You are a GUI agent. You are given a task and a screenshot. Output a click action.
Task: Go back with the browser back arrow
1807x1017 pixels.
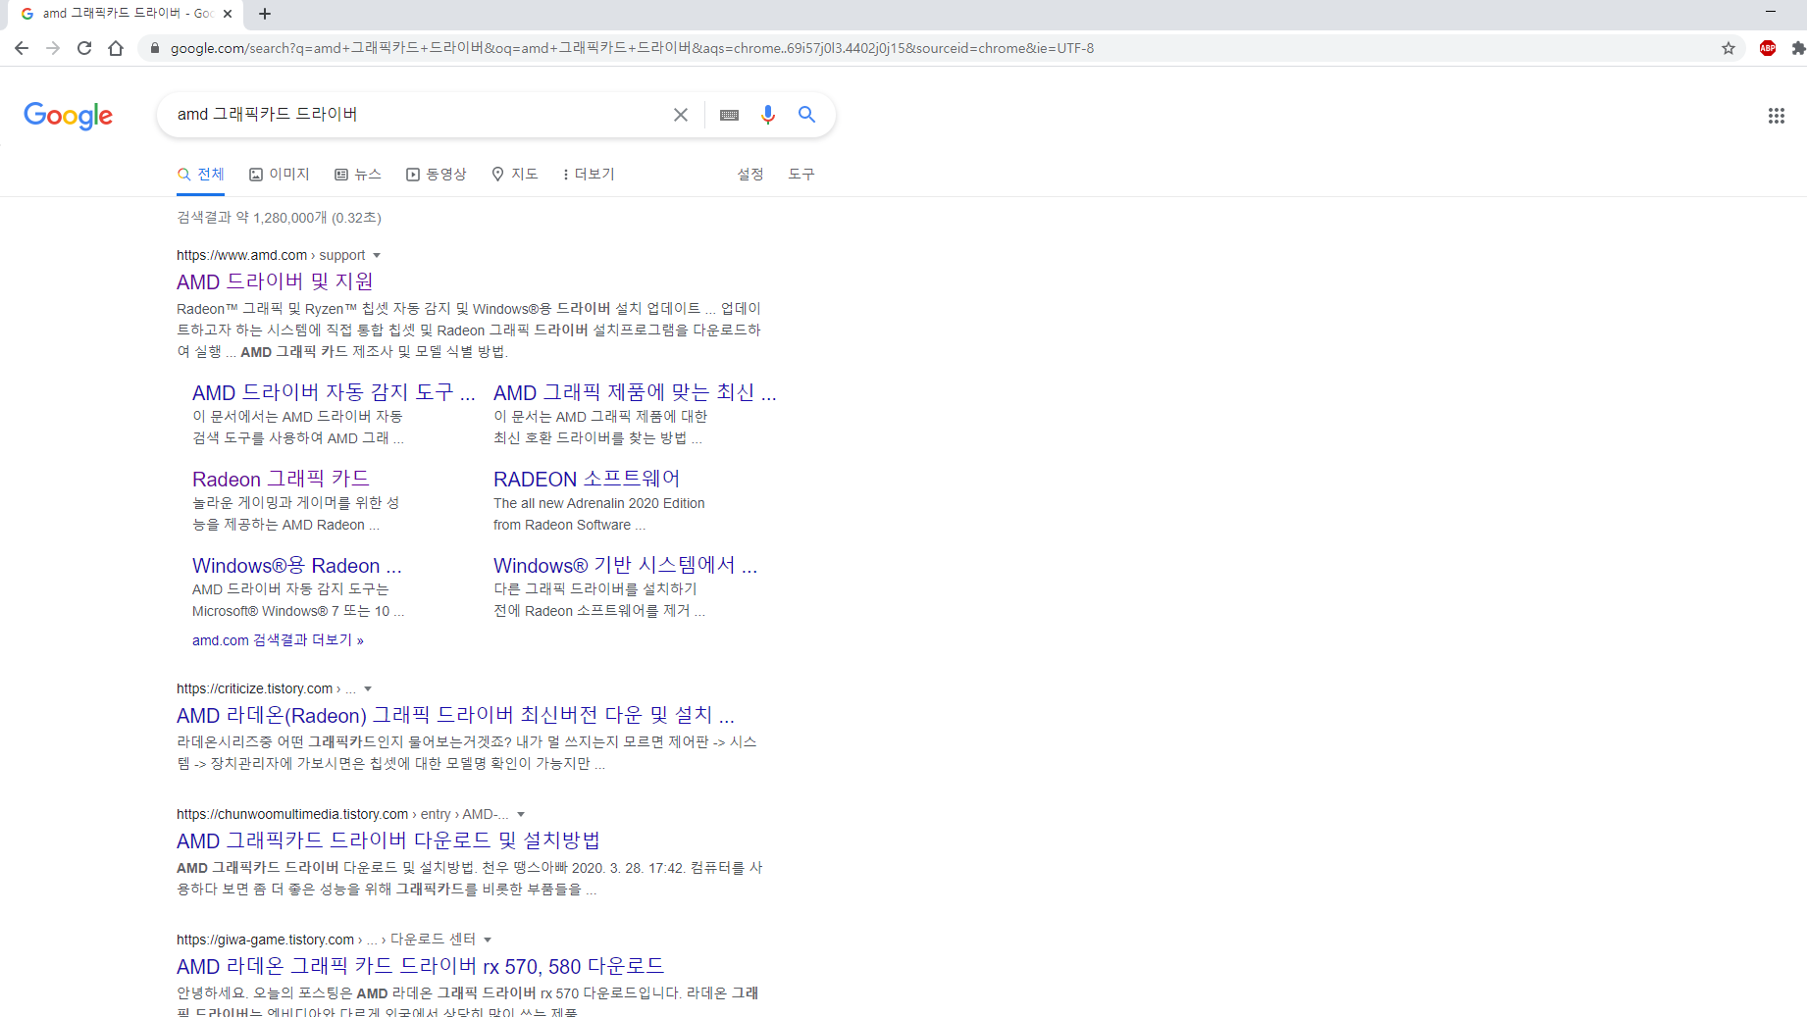tap(22, 48)
